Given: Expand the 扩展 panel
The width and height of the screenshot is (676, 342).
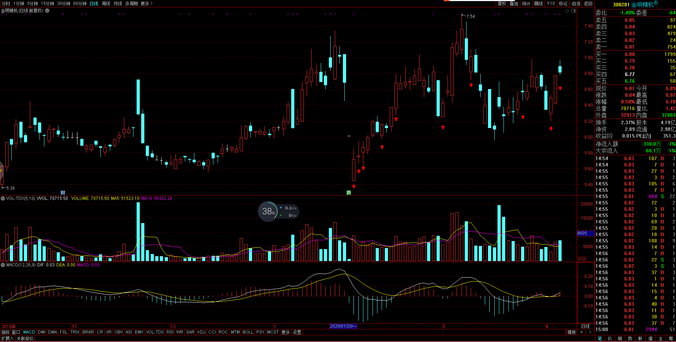Looking at the screenshot, I should (7, 338).
